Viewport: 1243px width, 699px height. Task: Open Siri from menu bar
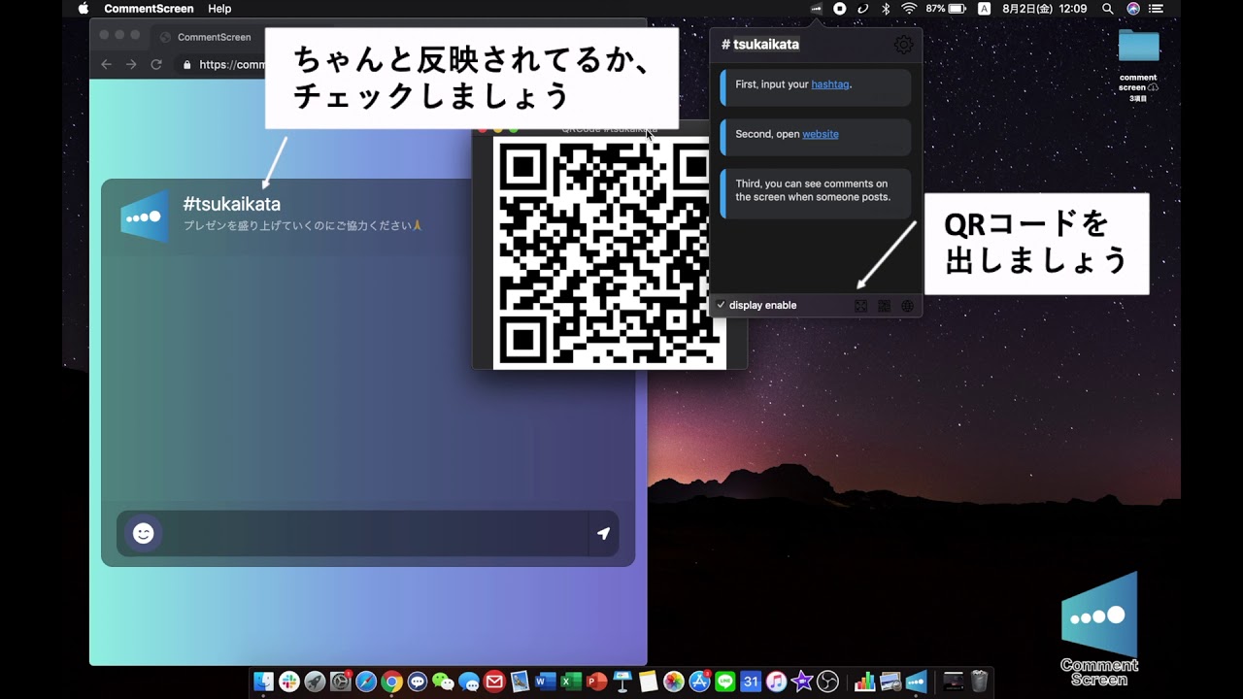tap(1133, 9)
